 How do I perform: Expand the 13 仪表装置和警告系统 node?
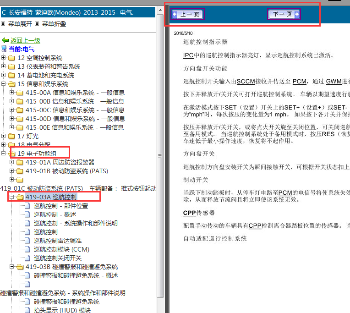point(3,66)
